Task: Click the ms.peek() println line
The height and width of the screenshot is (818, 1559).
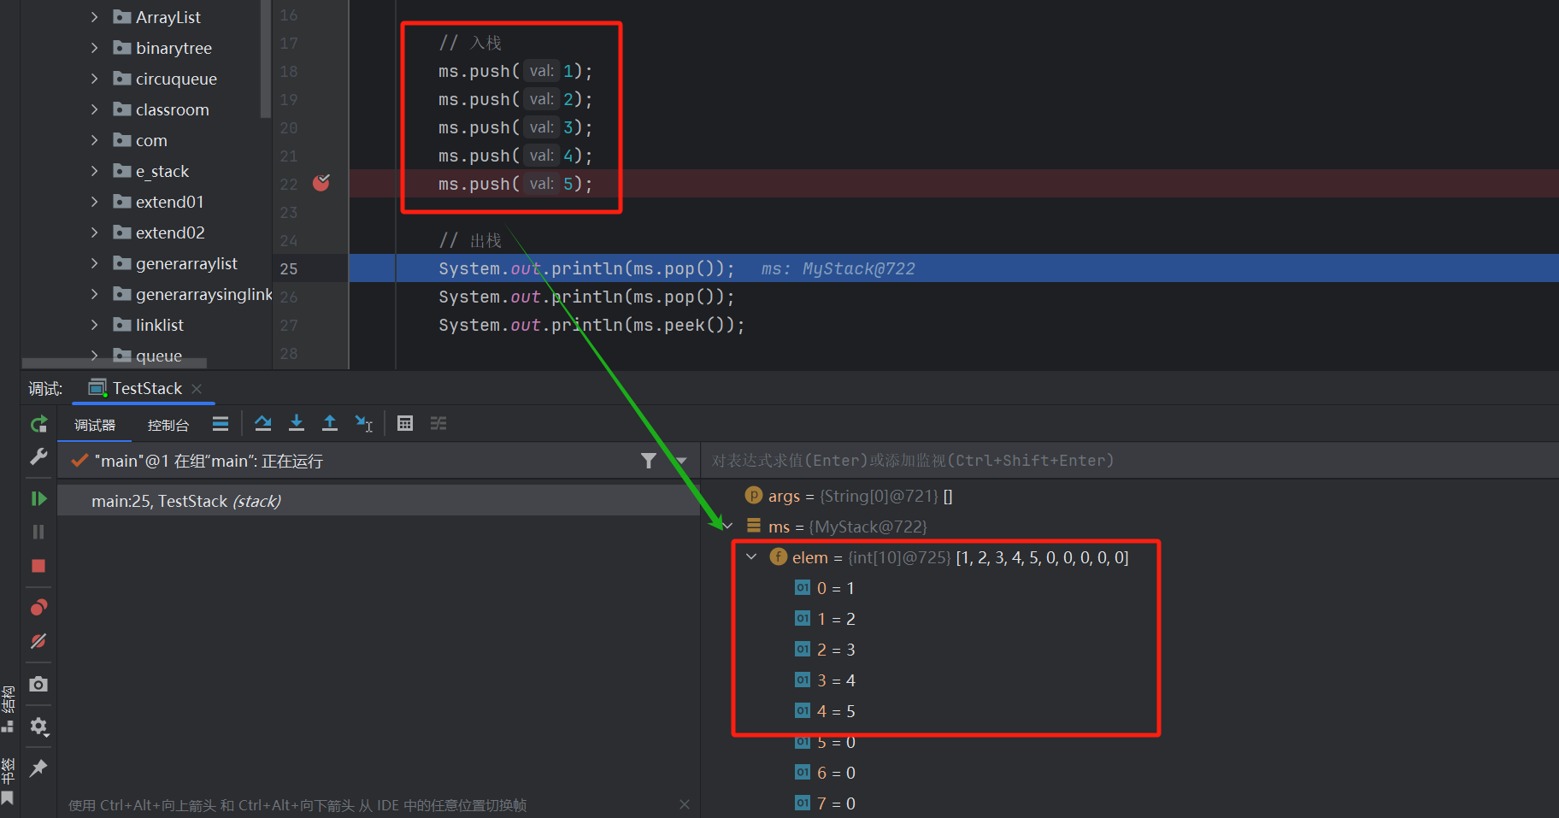Action: 591,325
